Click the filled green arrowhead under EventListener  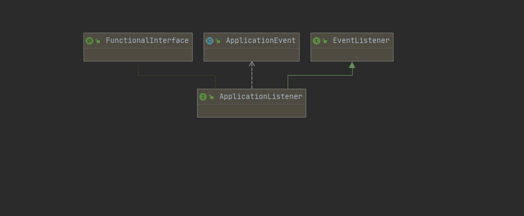click(352, 65)
